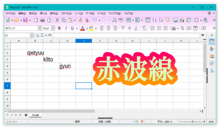Insert a chart using chart icon
220x128 pixels.
pos(182,20)
